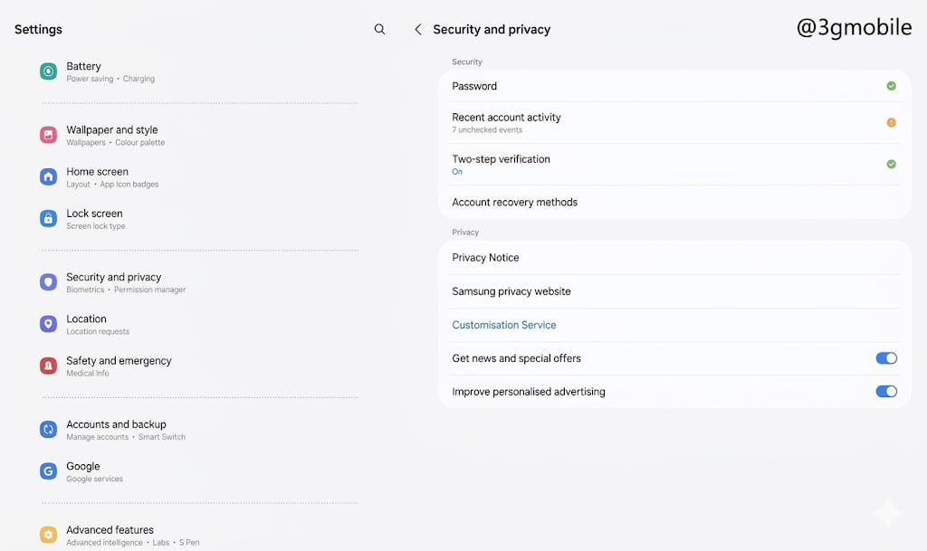Select the Google services icon
The width and height of the screenshot is (927, 551).
pyautogui.click(x=48, y=471)
